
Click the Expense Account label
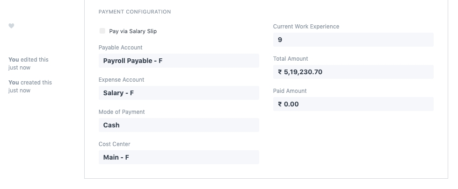click(x=121, y=80)
